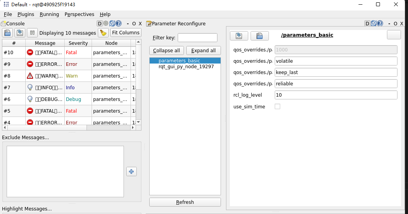The height and width of the screenshot is (214, 408).
Task: Add an exclude filter with plus icon
Action: [x=131, y=172]
